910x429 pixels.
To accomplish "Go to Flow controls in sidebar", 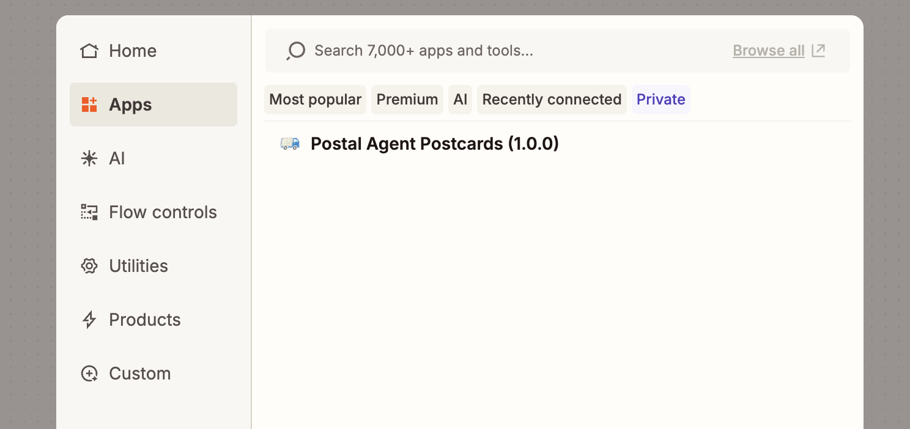I will click(163, 212).
